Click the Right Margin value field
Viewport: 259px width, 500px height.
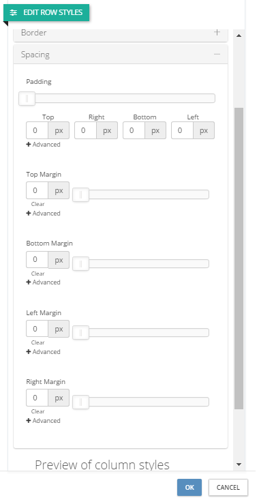click(x=37, y=398)
